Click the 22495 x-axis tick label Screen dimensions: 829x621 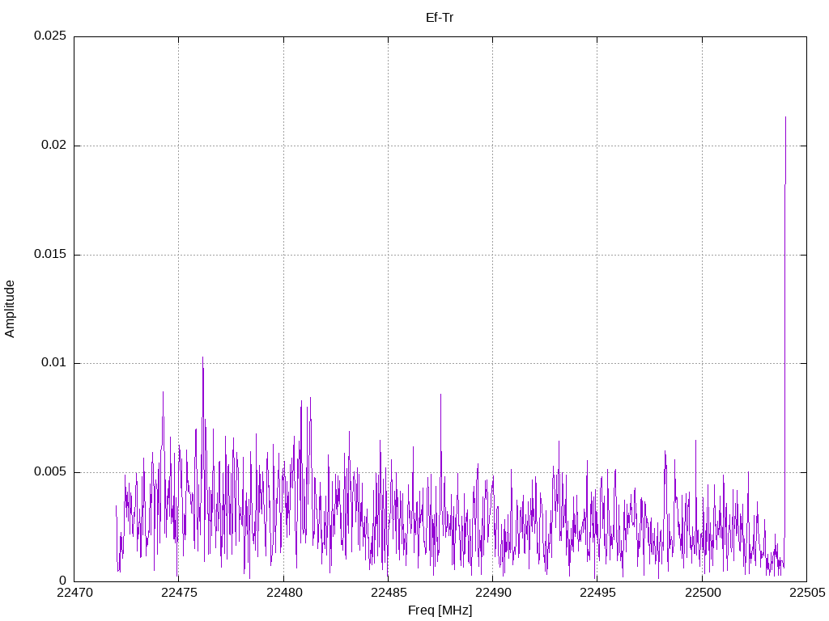pos(597,594)
